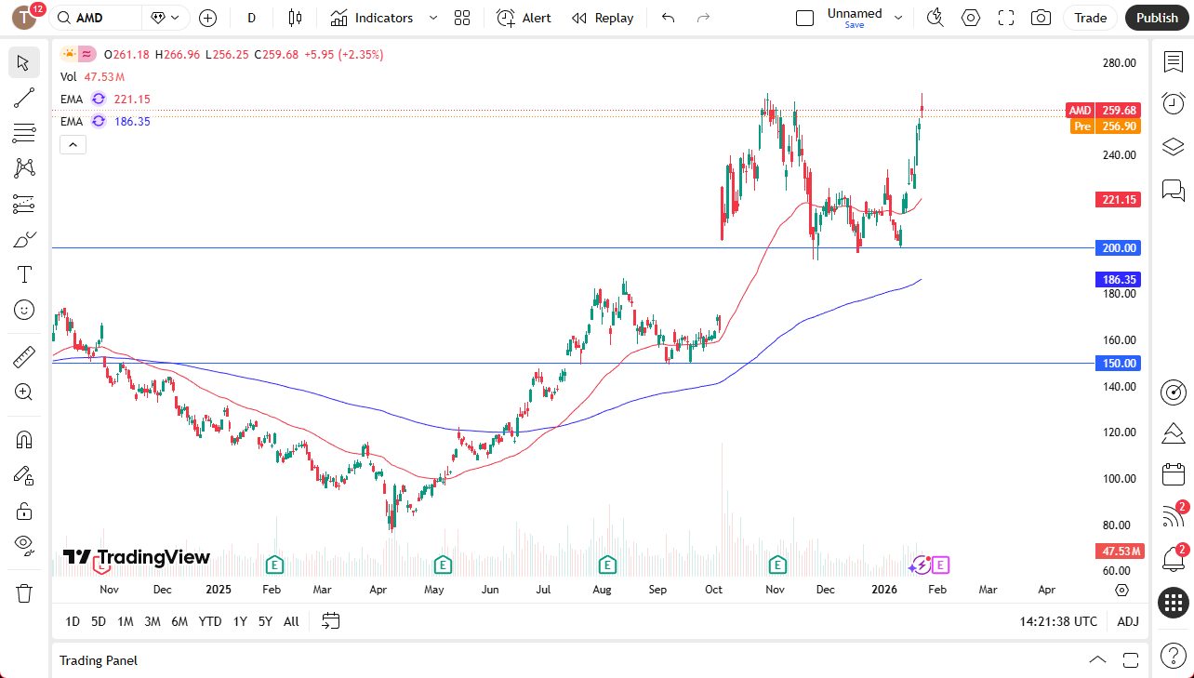The width and height of the screenshot is (1194, 678).
Task: Open the notifications bell icon
Action: [x=1173, y=559]
